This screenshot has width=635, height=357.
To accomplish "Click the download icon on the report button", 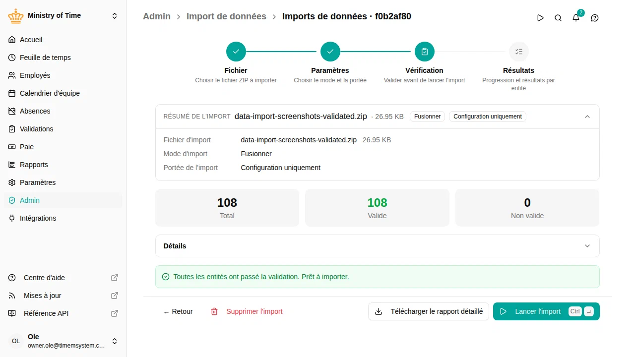I will pos(379,311).
